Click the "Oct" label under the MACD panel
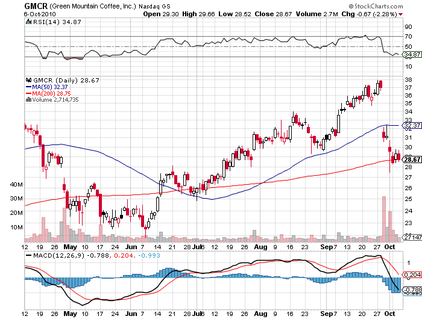Viewport: 422px width, 319px height. point(389,314)
